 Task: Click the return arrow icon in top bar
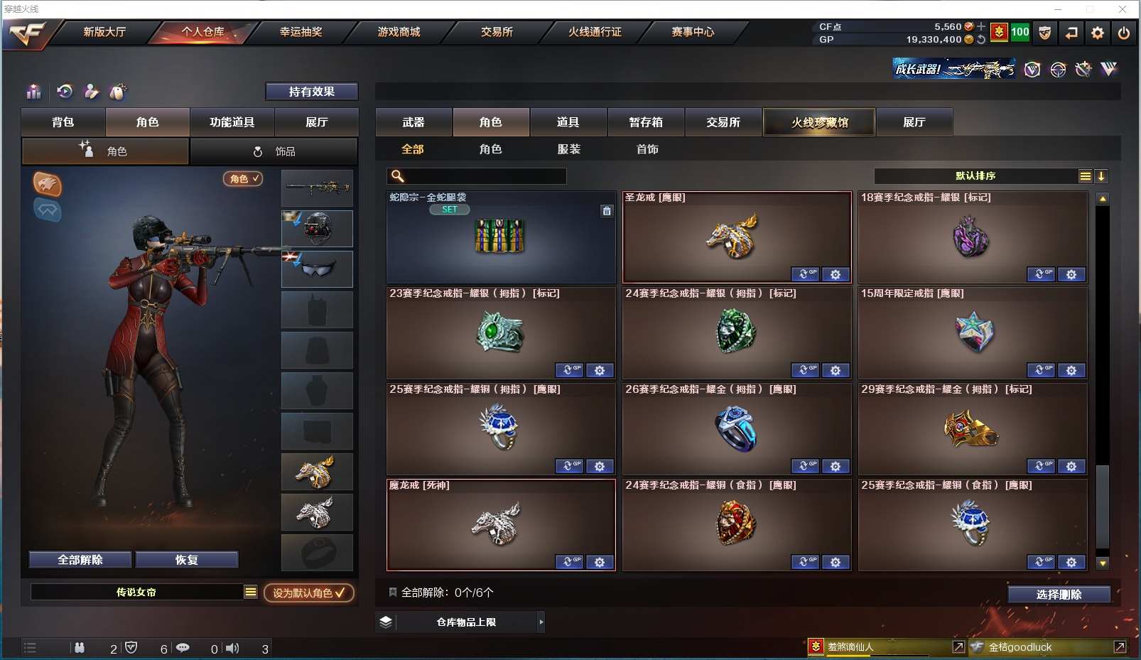(1071, 33)
